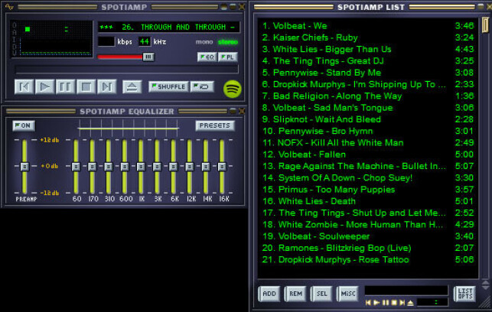The height and width of the screenshot is (312, 492).
Task: Toggle the repeat button
Action: (x=202, y=86)
